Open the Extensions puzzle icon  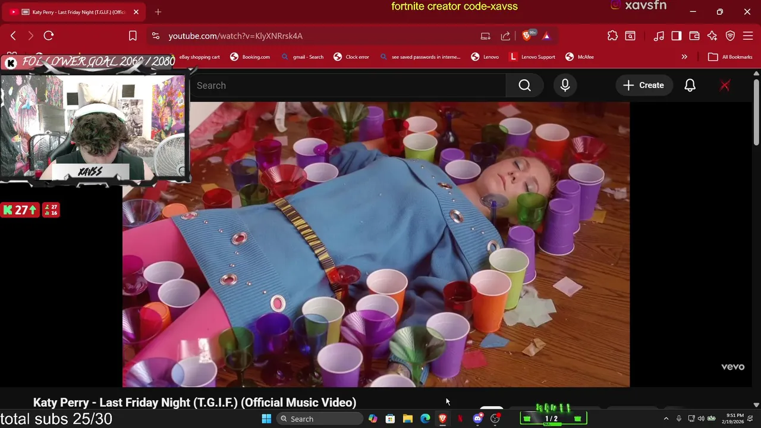coord(612,36)
